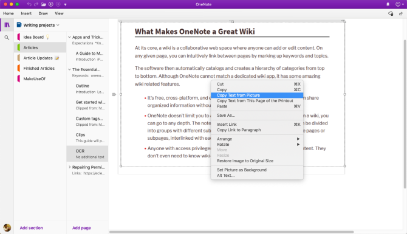Viewport: 407px width, 234px height.
Task: Open the View ribbon tab
Action: [x=59, y=13]
